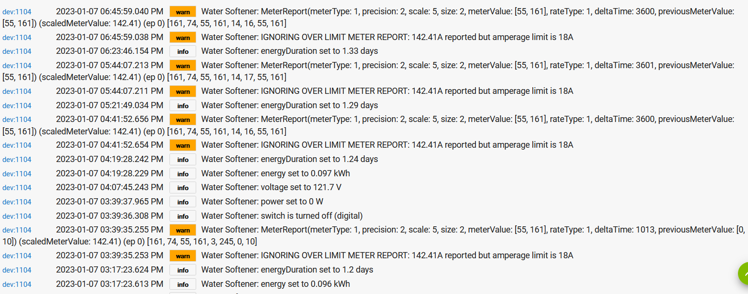
Task: Open dev:1104 link at 05:44:07.211 PM
Action: tap(17, 91)
